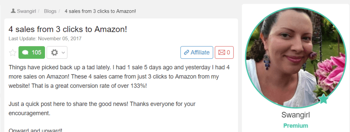This screenshot has width=350, height=132.
Task: Open the Blogs breadcrumb link
Action: (x=50, y=11)
